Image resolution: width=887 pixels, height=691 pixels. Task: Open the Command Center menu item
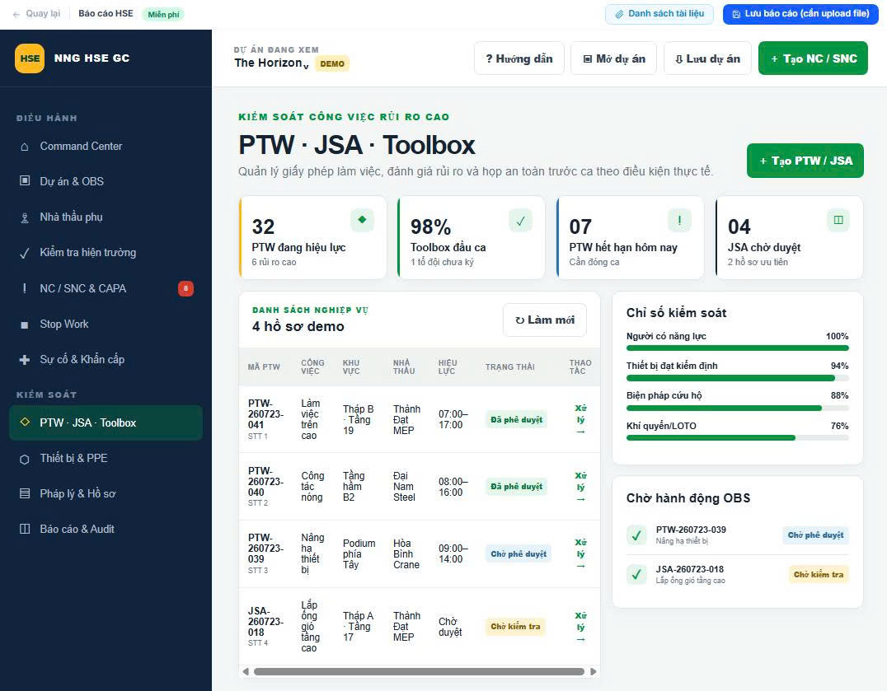pos(106,147)
